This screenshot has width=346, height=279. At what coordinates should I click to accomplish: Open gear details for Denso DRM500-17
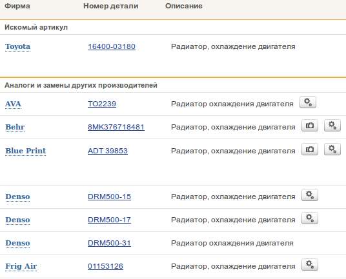pyautogui.click(x=310, y=218)
